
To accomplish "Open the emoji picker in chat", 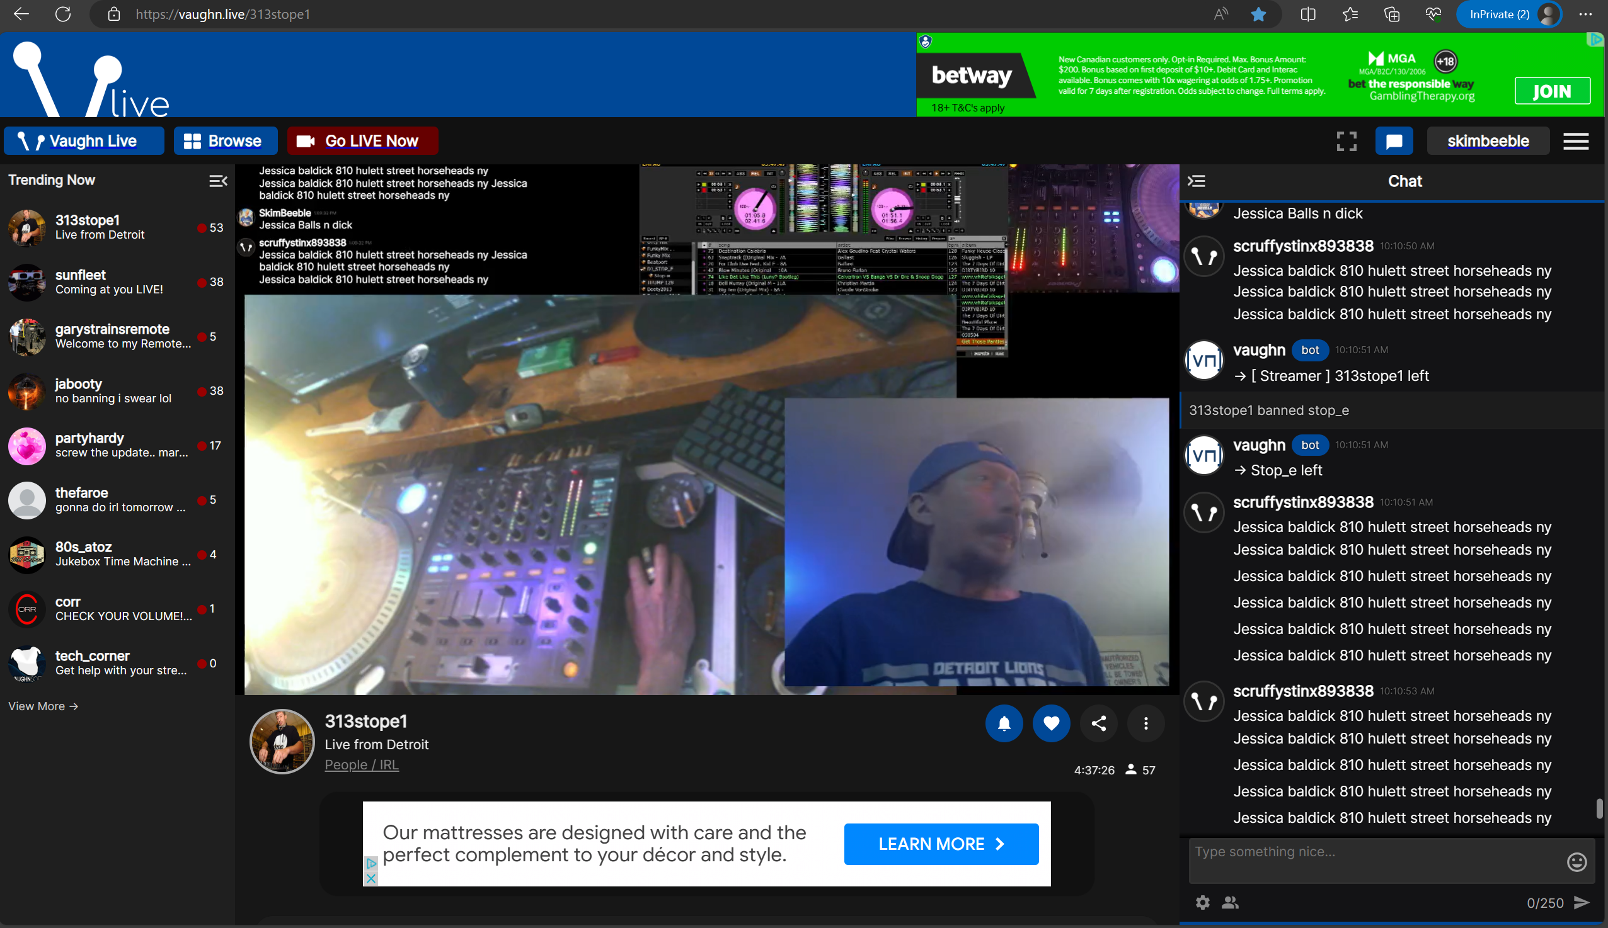I will [x=1576, y=862].
